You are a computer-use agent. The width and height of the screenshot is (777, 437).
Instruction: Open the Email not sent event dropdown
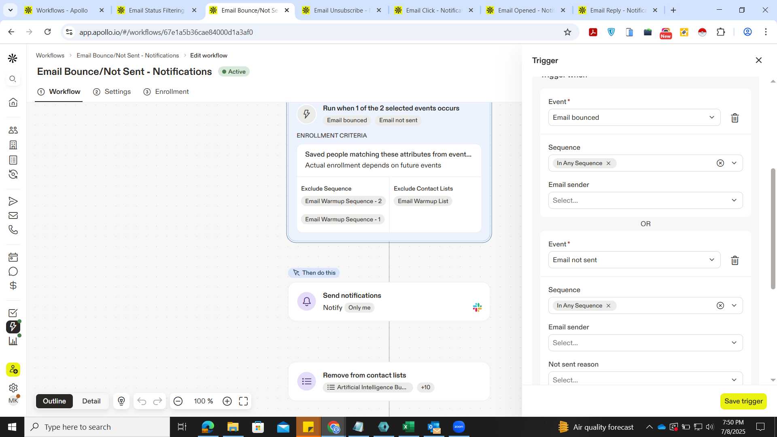634,260
